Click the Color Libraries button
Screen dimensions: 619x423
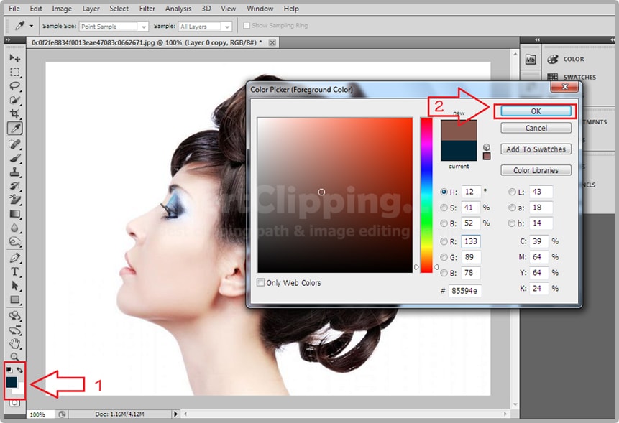pyautogui.click(x=536, y=170)
